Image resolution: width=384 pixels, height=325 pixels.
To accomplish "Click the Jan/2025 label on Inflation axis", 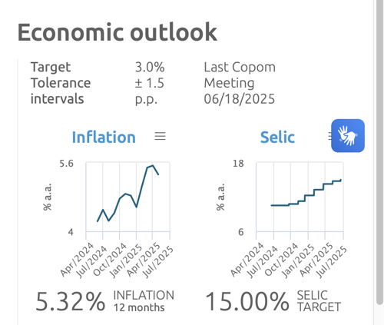I will pos(126,260).
